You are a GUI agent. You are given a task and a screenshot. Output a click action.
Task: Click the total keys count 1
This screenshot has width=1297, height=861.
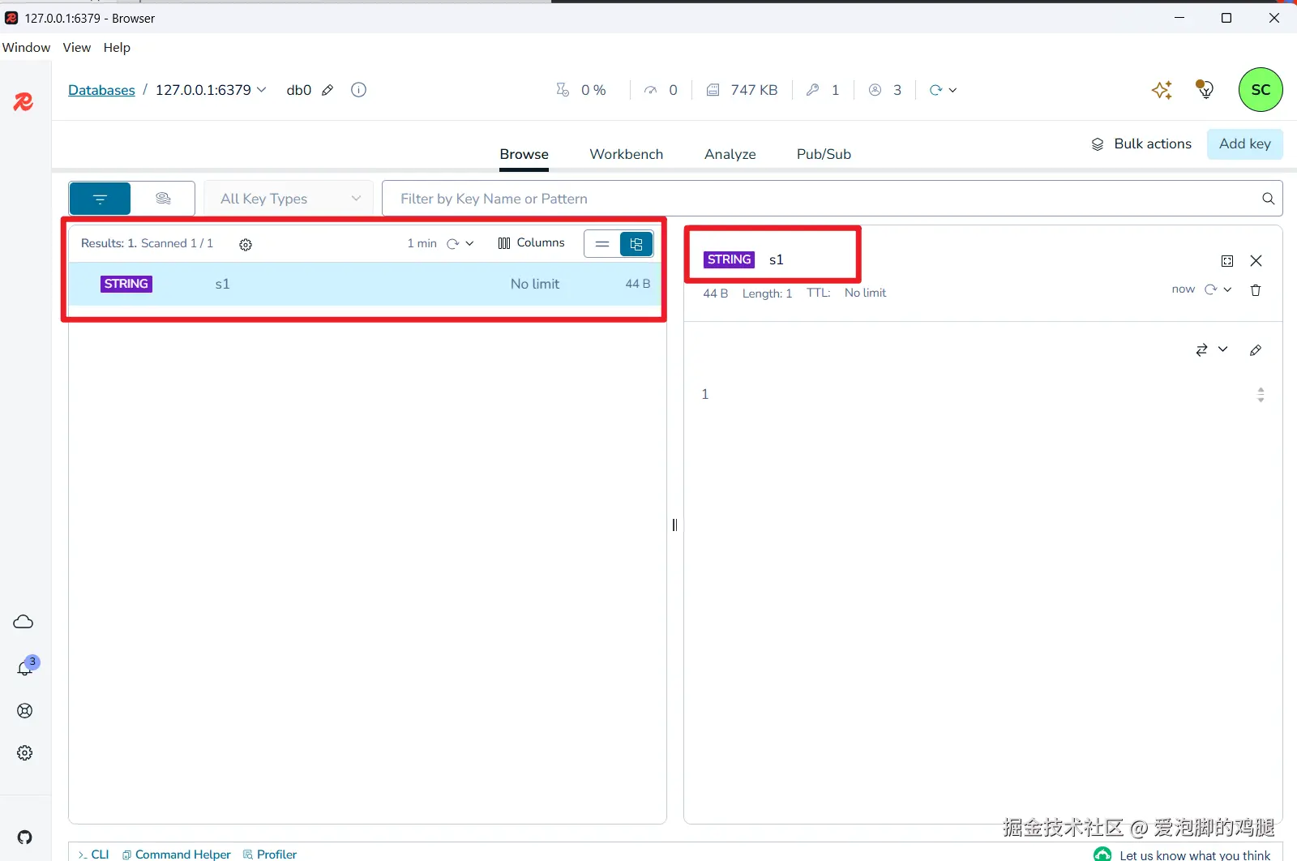click(x=823, y=90)
